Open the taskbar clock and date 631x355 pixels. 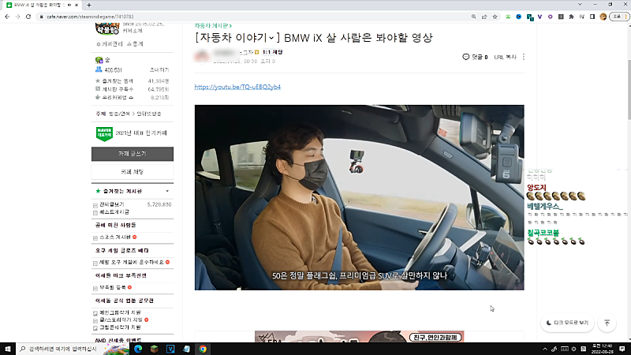(x=603, y=349)
